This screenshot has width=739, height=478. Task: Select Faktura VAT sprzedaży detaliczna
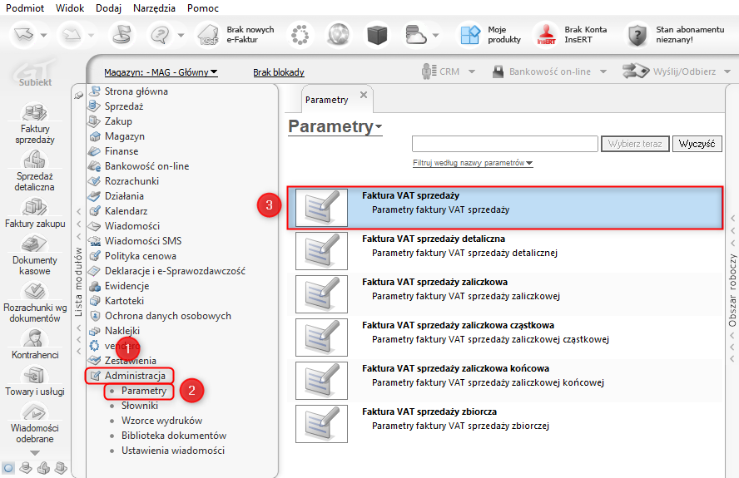[x=505, y=251]
